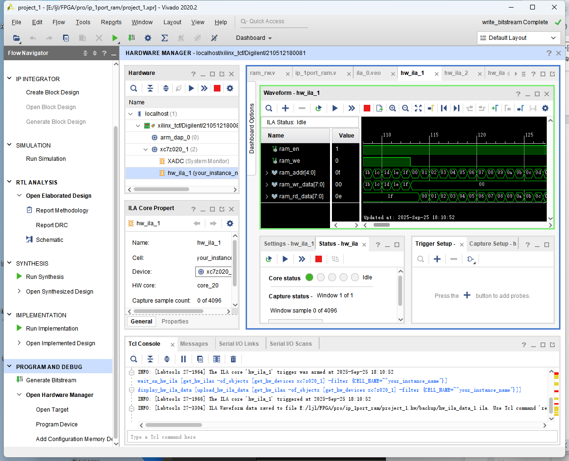Click Export ILA Data icon in Waveform toolbar
Viewport: 569px width, 461px height.
pyautogui.click(x=379, y=108)
